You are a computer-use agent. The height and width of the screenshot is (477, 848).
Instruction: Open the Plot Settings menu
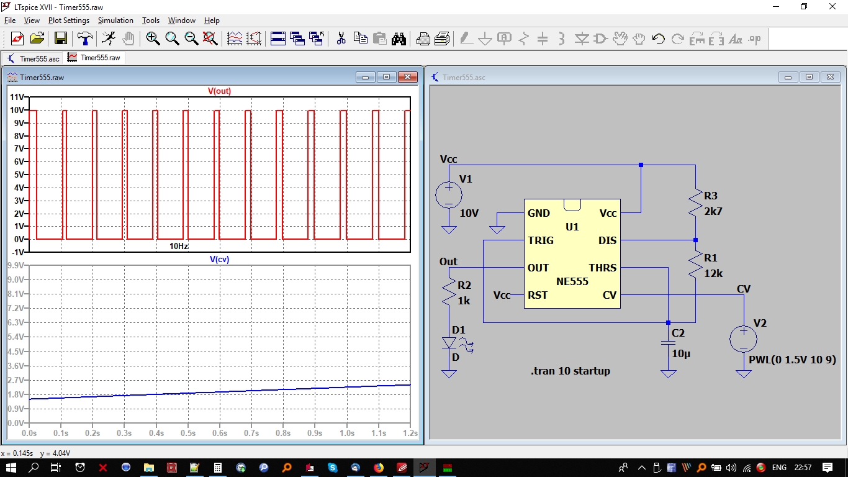tap(69, 20)
